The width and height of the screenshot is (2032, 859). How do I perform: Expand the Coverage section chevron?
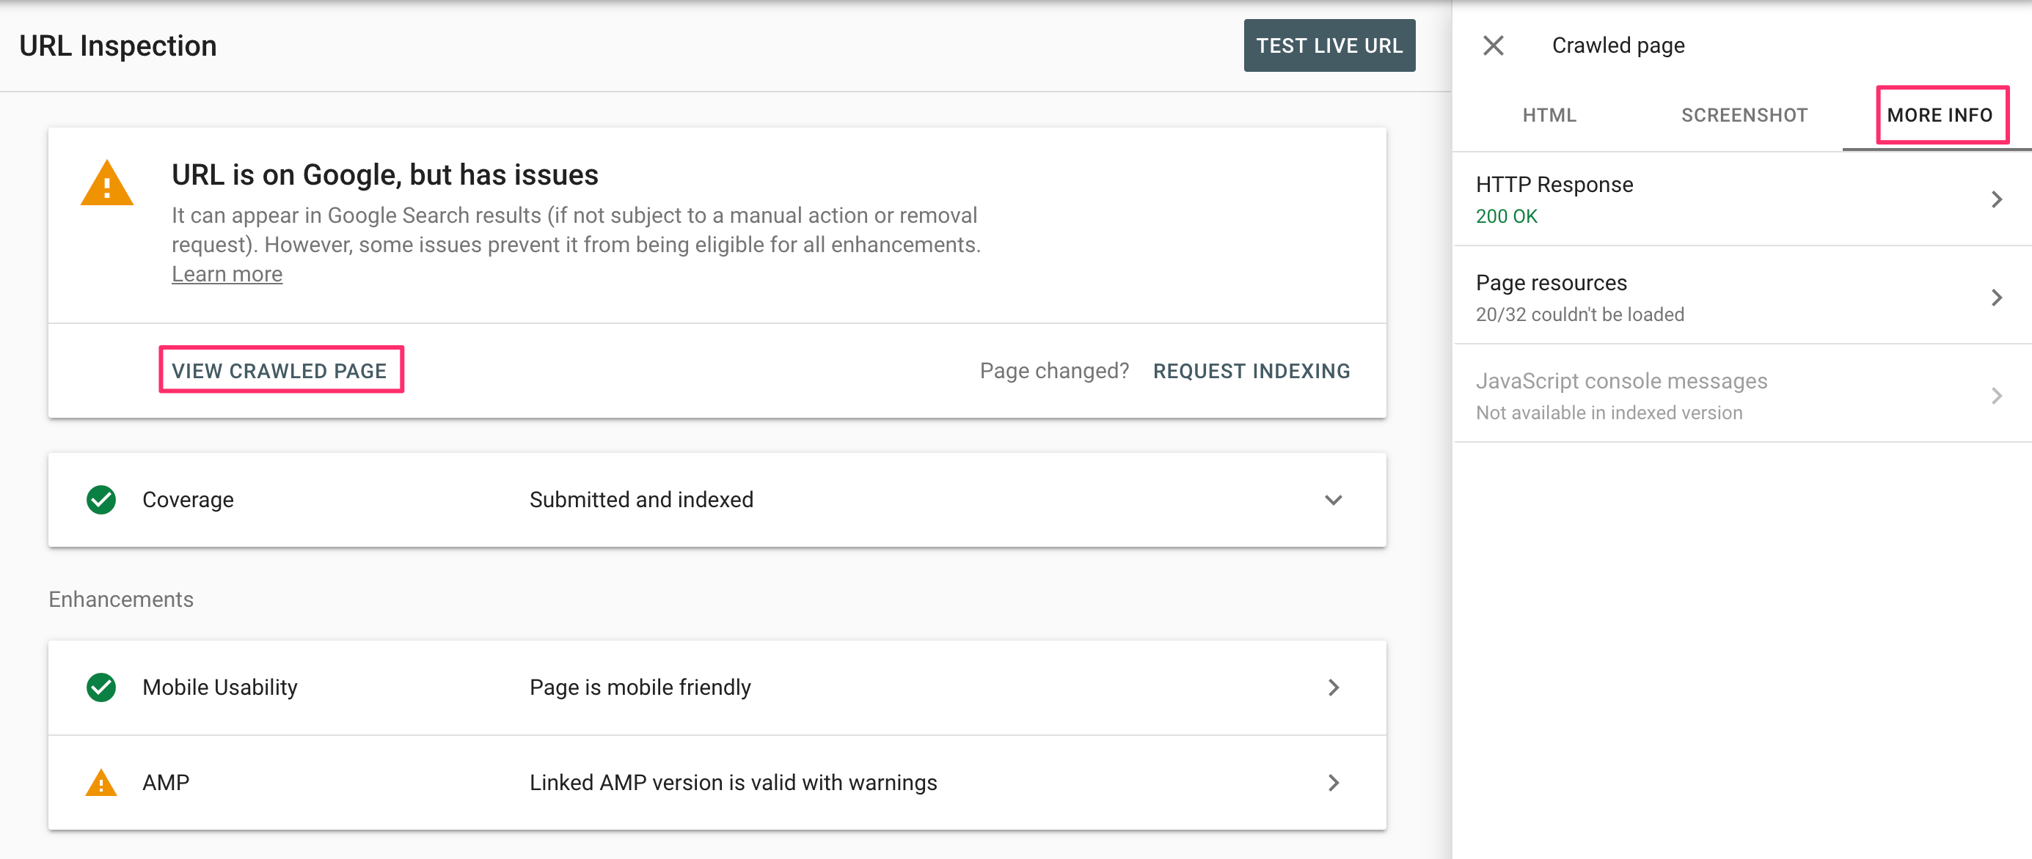pos(1333,500)
